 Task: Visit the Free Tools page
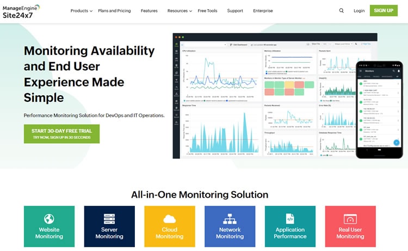207,11
